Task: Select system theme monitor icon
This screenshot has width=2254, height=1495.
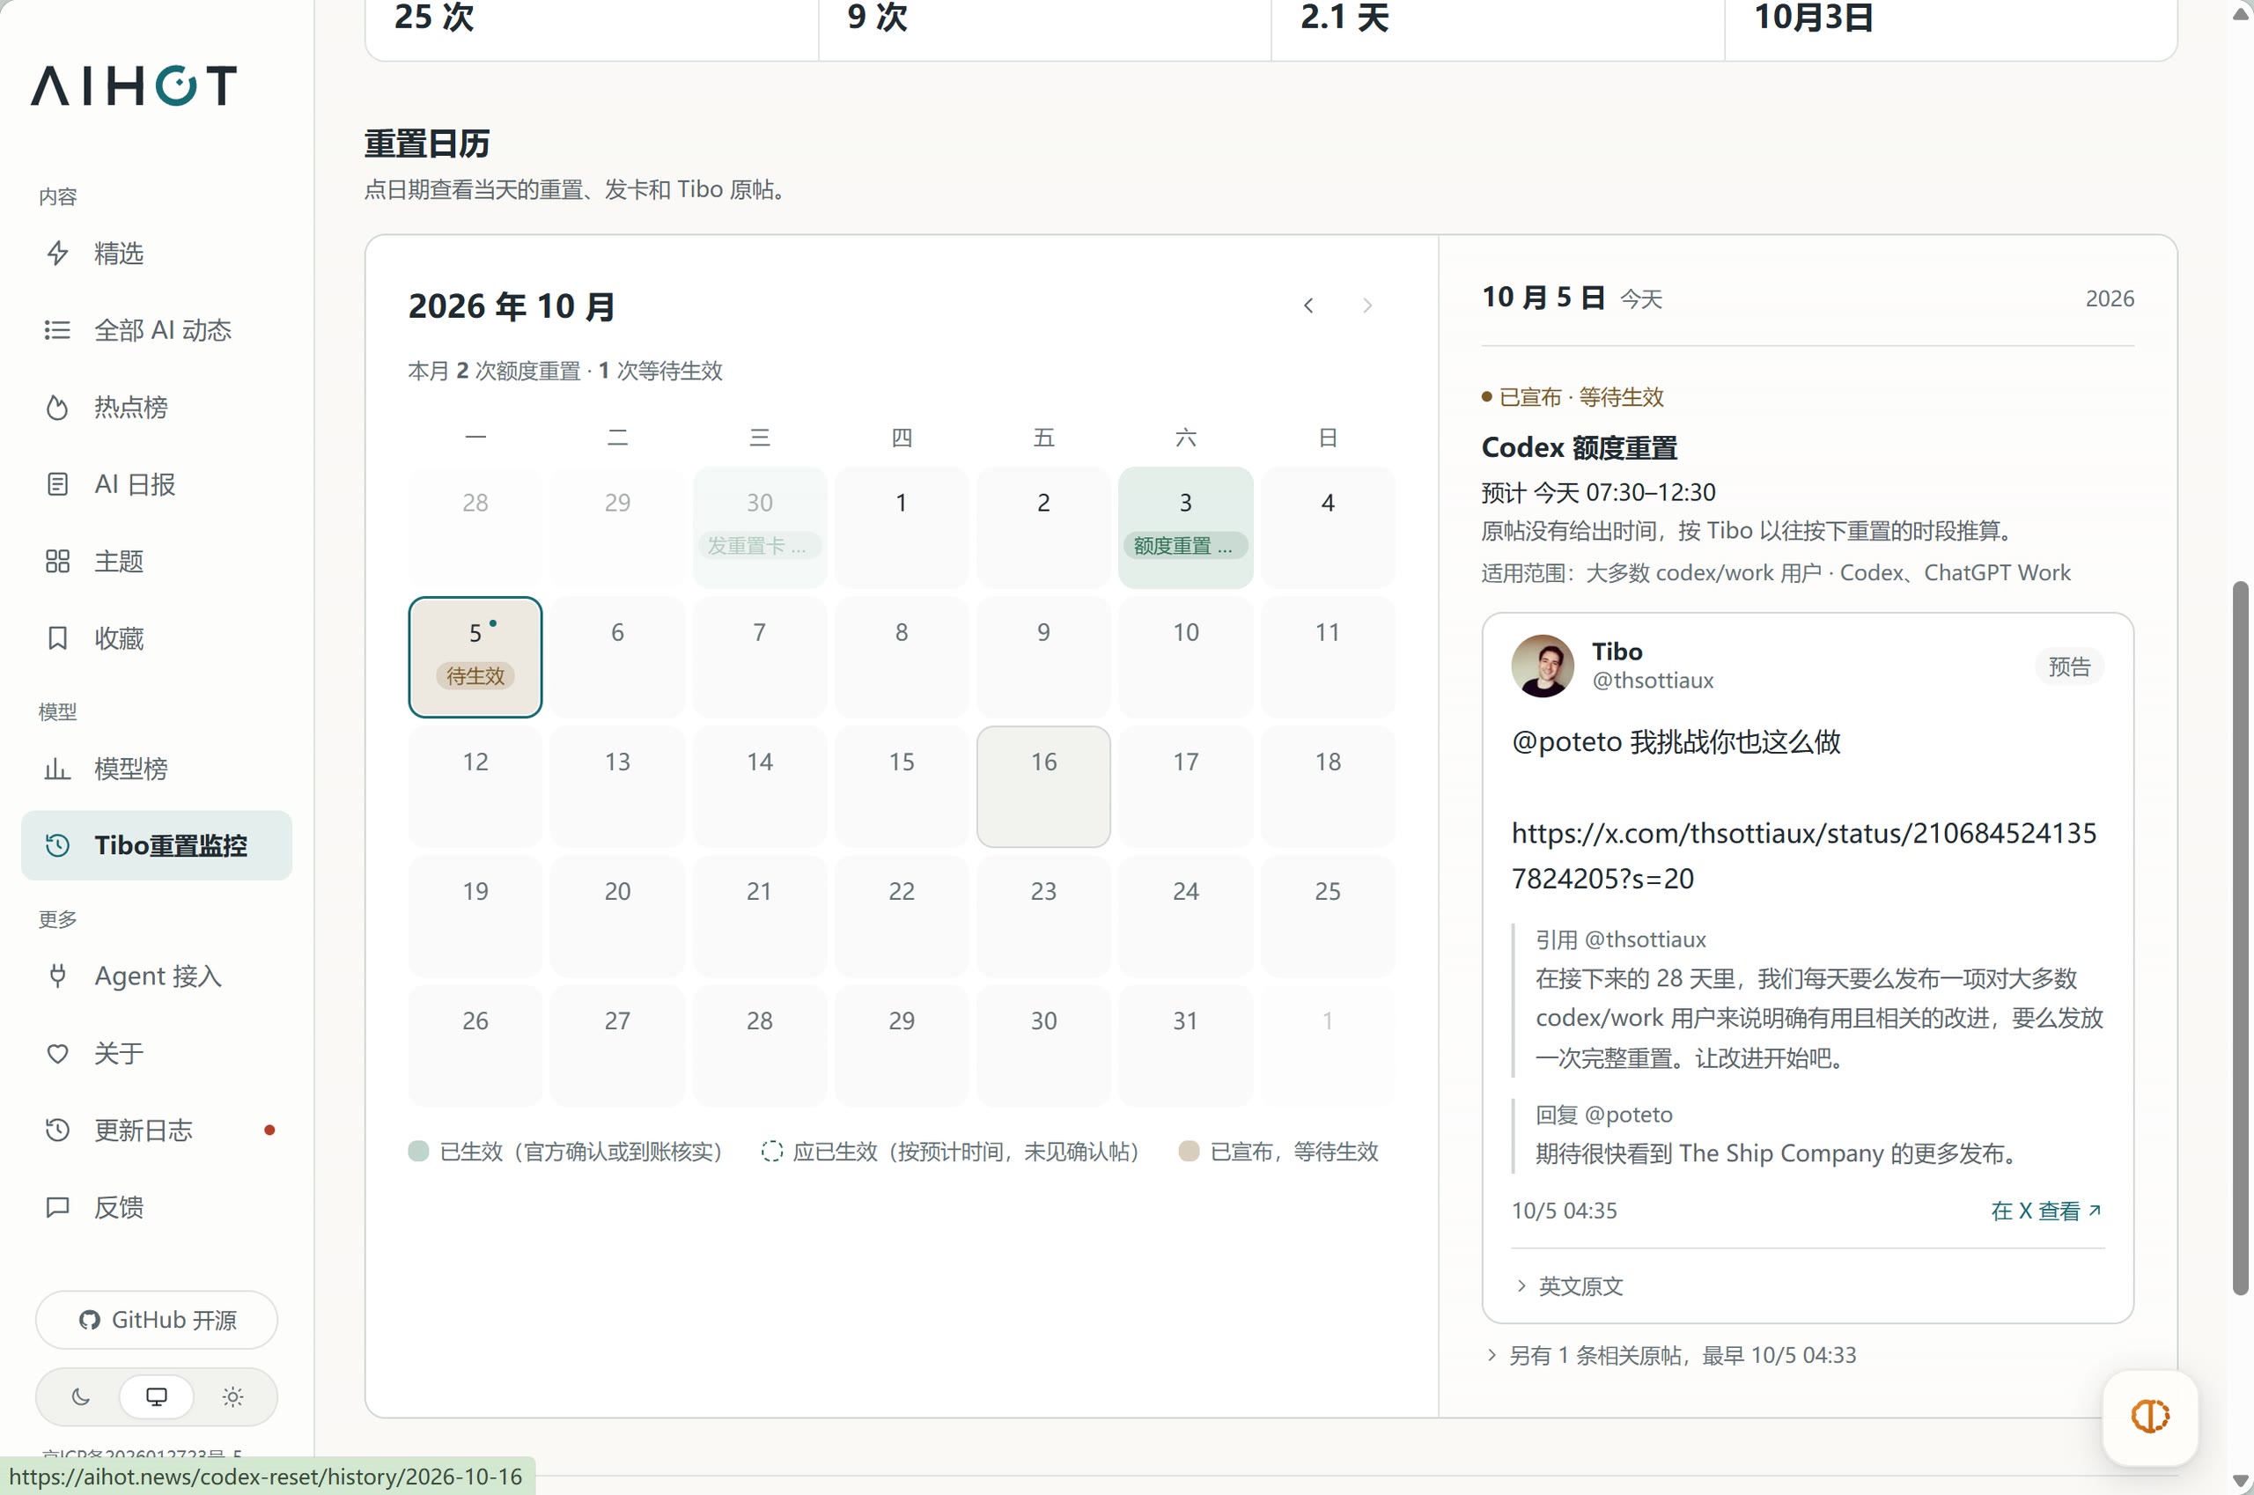Action: point(157,1396)
